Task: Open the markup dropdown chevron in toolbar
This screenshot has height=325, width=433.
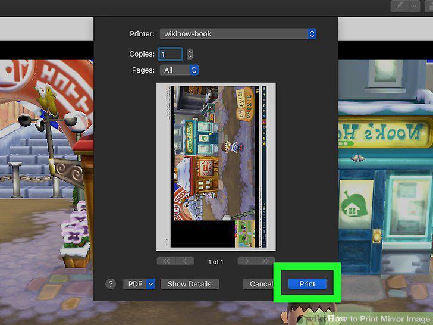Action: click(415, 6)
